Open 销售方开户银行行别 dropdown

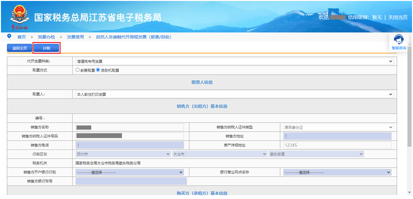(129, 172)
